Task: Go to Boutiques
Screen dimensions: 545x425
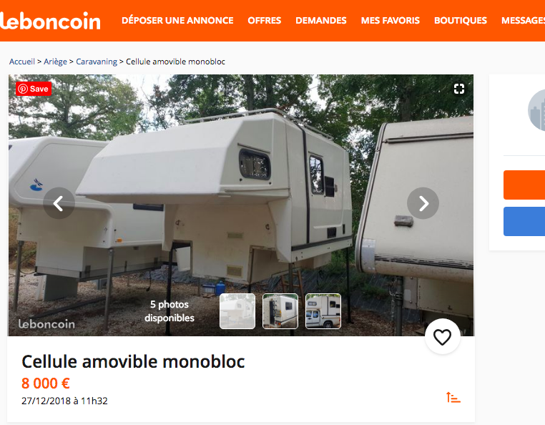Action: [x=460, y=21]
